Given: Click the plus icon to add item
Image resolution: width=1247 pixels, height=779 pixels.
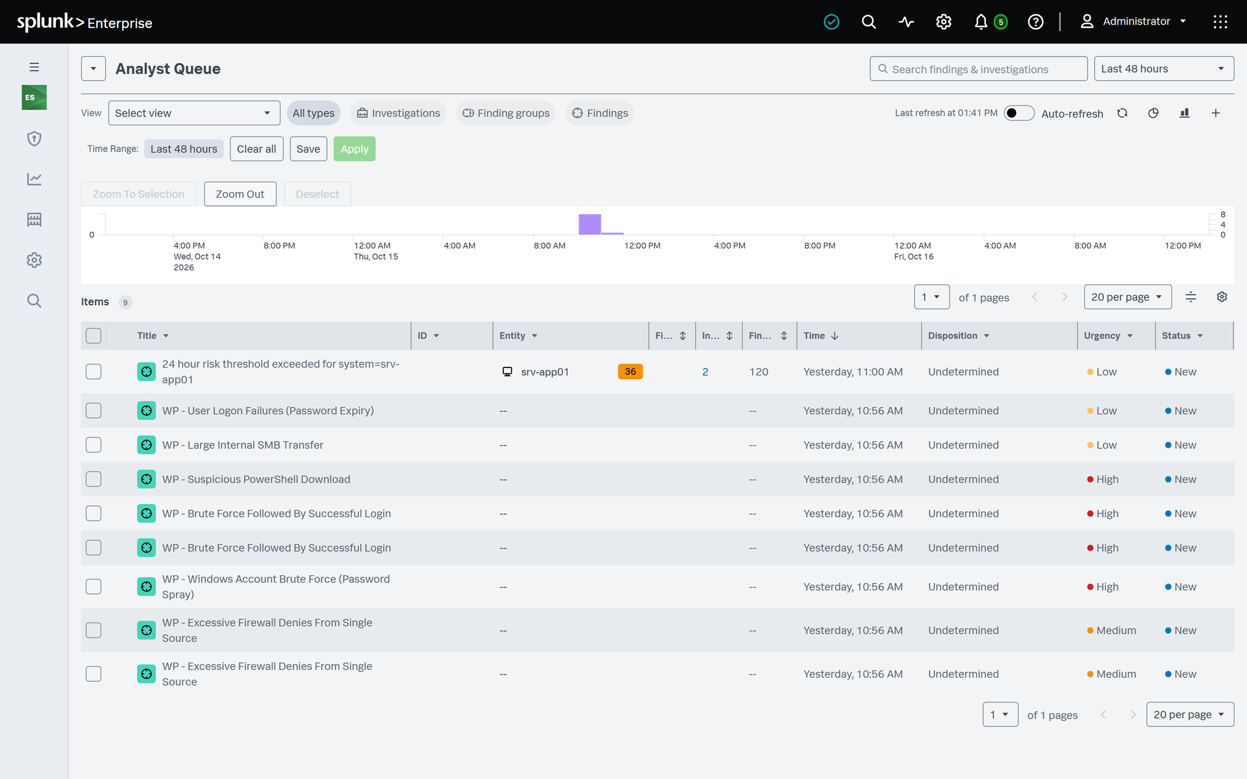Looking at the screenshot, I should (1216, 113).
